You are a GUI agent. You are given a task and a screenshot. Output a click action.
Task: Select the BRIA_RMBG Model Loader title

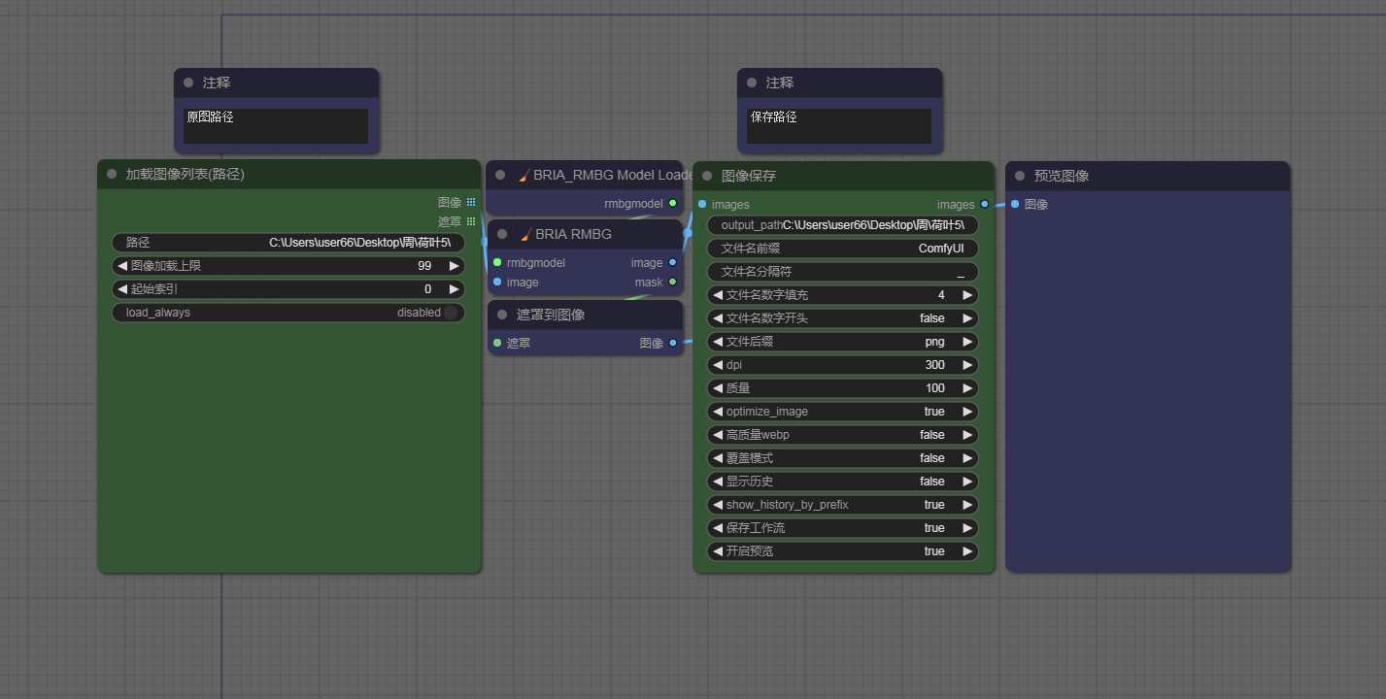607,176
